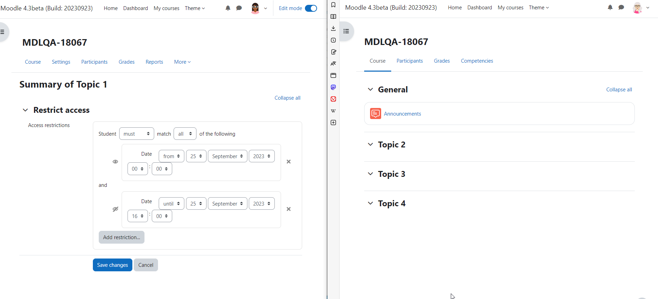This screenshot has height=299, width=658.
Task: Open the Wikipedia web panel
Action: tap(333, 111)
